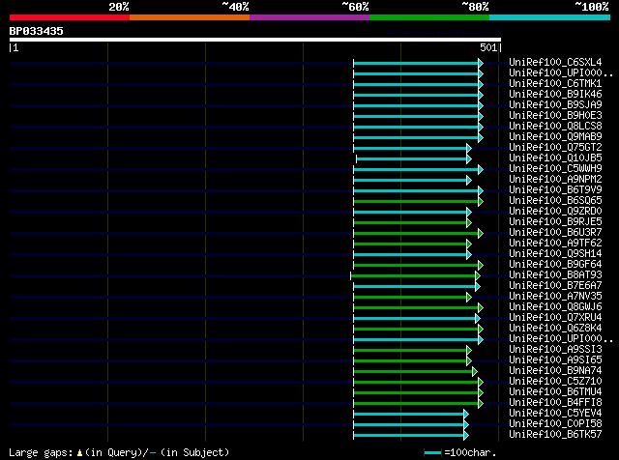Select the UniRef100_B6TK57 subject name
Viewport: 619px width, 460px height.
[x=555, y=435]
